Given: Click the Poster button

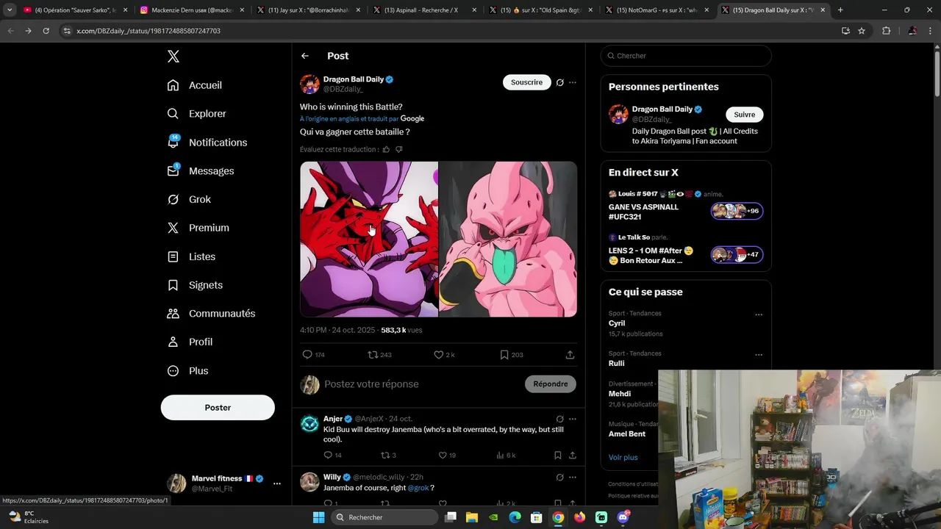Looking at the screenshot, I should coord(218,408).
